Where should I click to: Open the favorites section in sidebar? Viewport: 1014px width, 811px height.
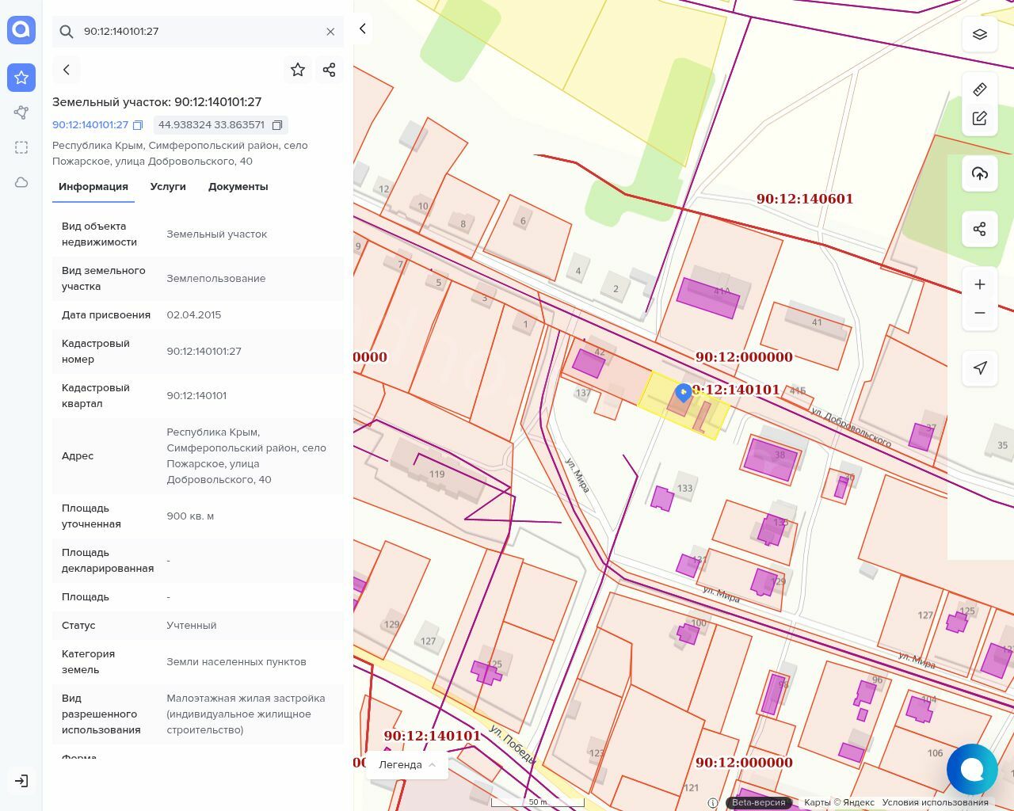tap(21, 78)
